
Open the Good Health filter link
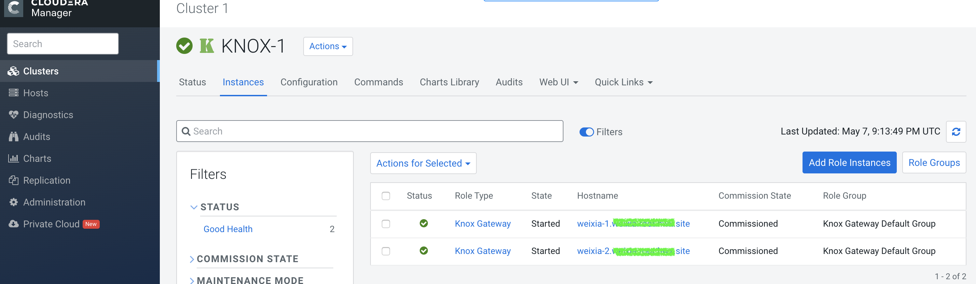228,229
